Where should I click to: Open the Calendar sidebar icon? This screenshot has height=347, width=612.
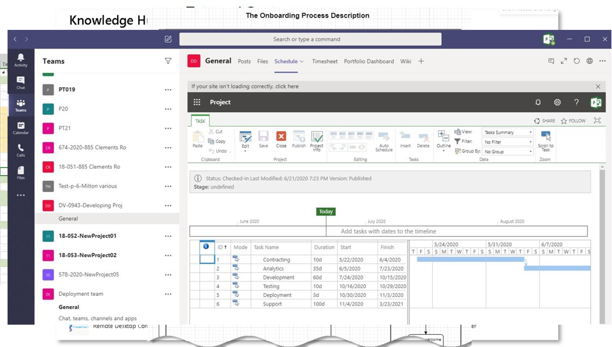click(x=21, y=128)
